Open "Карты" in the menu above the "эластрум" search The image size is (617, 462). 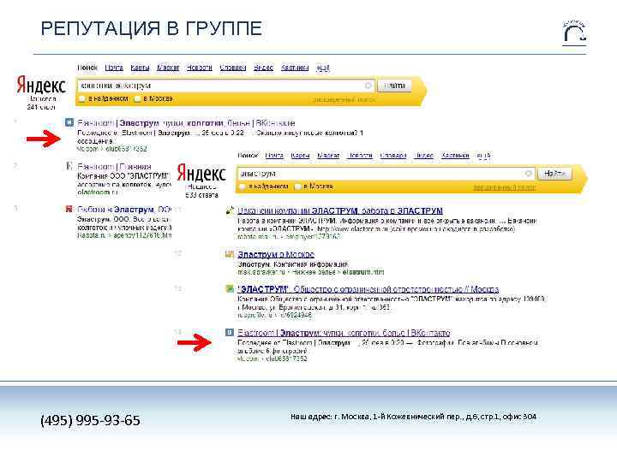coord(300,155)
